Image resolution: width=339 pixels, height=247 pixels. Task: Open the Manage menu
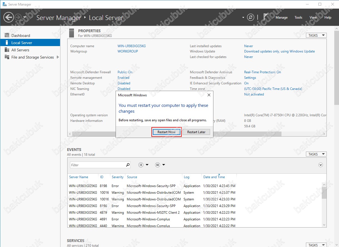coord(281,17)
